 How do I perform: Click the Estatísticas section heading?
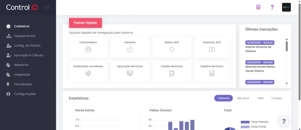point(79,98)
